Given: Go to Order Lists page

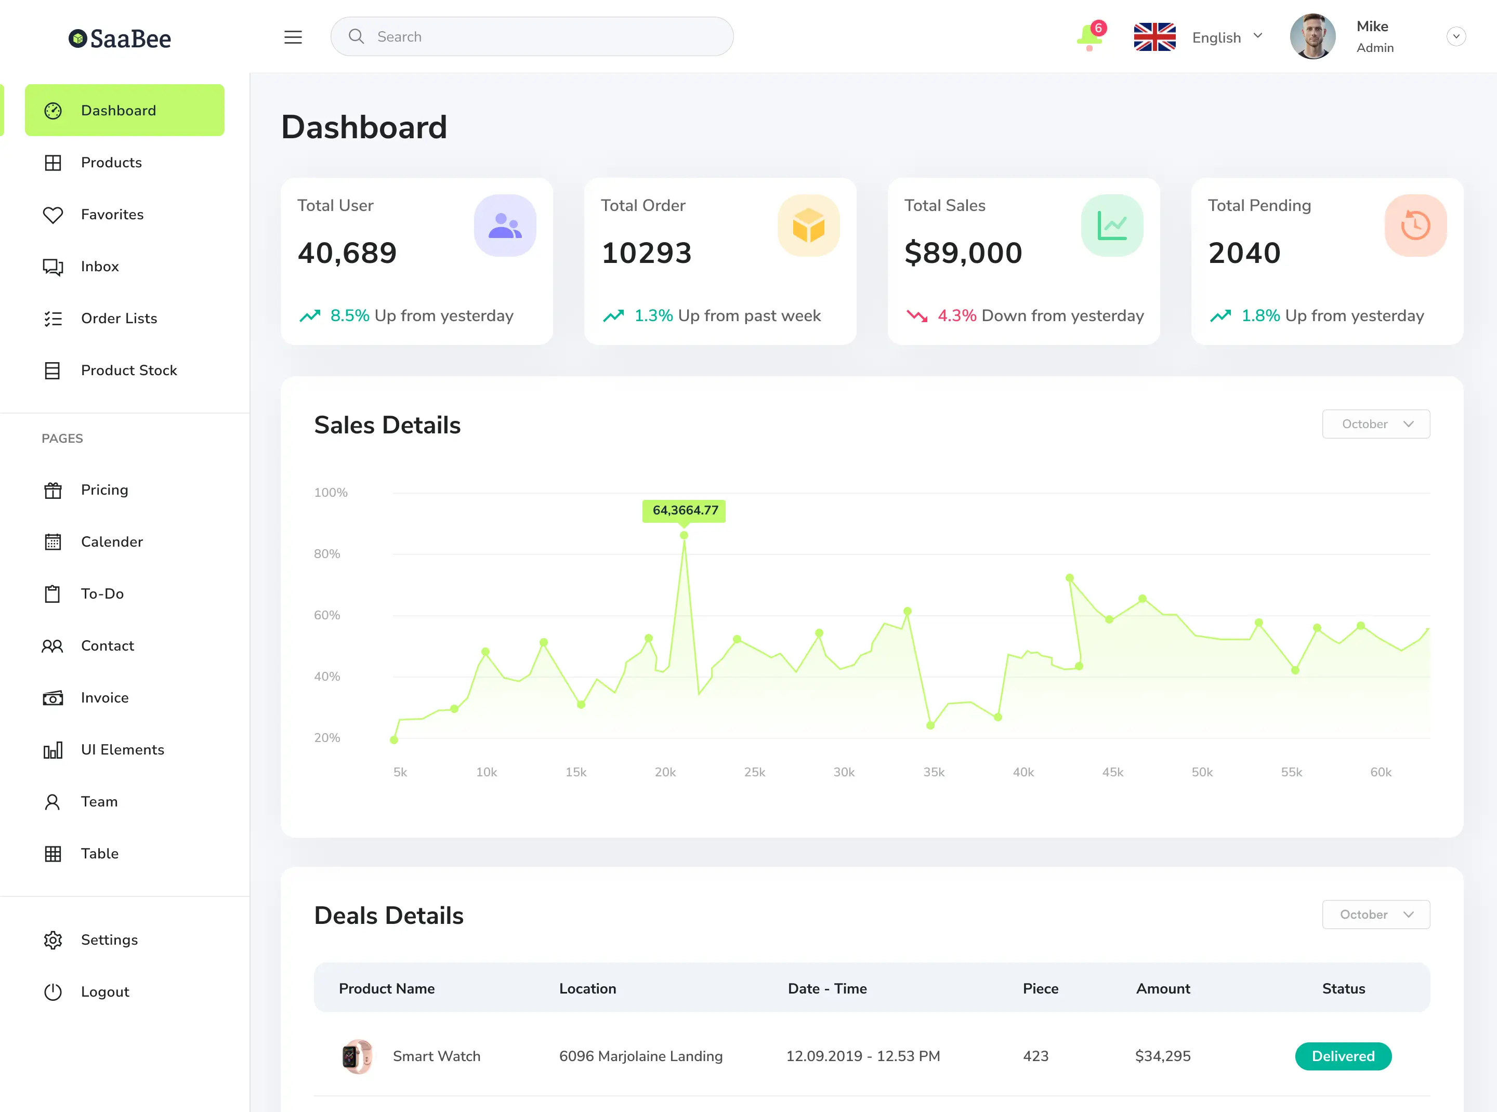Looking at the screenshot, I should (119, 319).
